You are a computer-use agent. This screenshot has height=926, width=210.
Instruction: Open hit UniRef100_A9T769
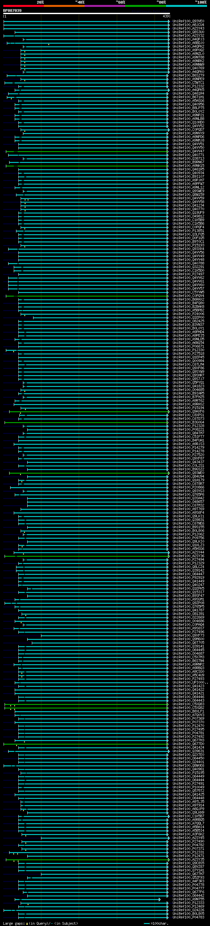[x=188, y=509]
